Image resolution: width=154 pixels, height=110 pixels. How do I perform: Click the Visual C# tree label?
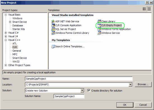(13, 33)
